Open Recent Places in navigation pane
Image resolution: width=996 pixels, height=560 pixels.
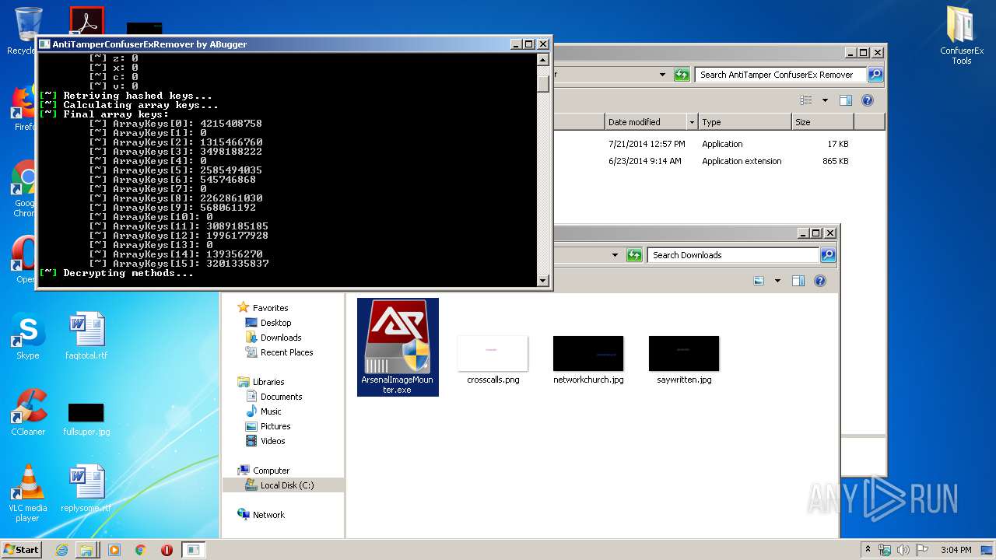tap(286, 352)
